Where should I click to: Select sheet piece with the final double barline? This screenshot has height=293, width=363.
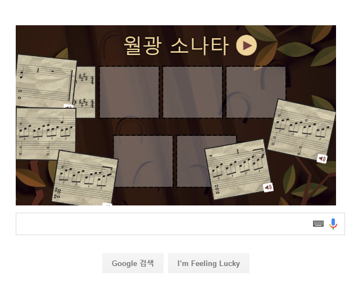(x=46, y=81)
